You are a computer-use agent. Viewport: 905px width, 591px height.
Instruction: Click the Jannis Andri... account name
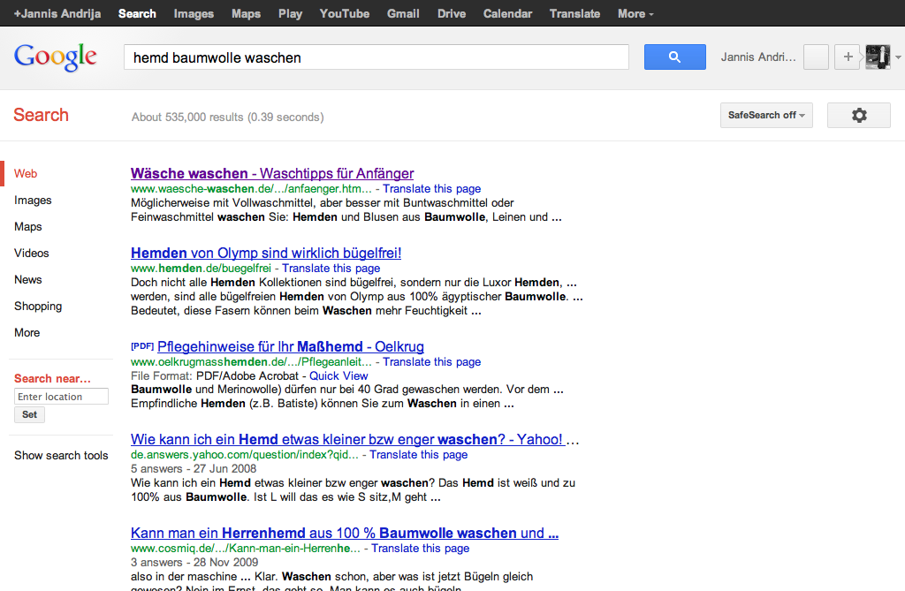[x=758, y=57]
